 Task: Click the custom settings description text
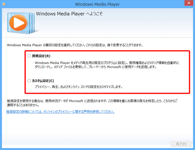(78, 87)
